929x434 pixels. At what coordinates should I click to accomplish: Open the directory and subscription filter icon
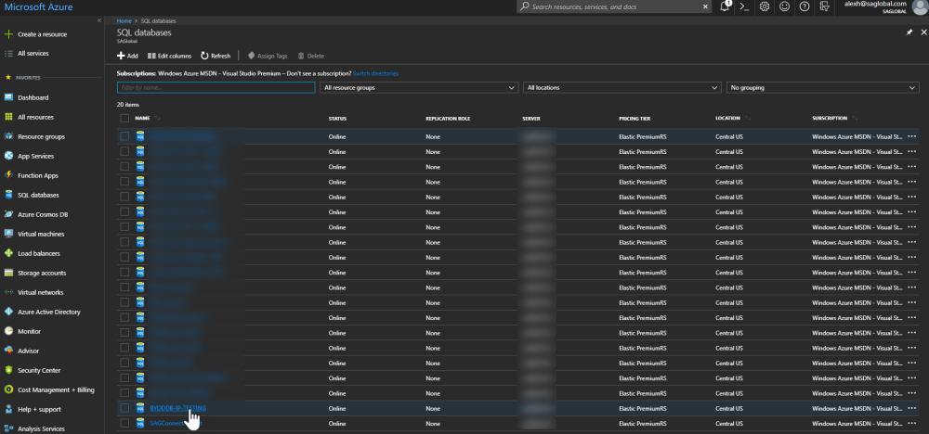pyautogui.click(x=823, y=6)
